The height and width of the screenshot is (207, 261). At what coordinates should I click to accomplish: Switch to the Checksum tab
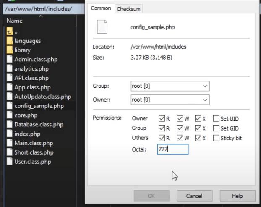click(x=129, y=9)
